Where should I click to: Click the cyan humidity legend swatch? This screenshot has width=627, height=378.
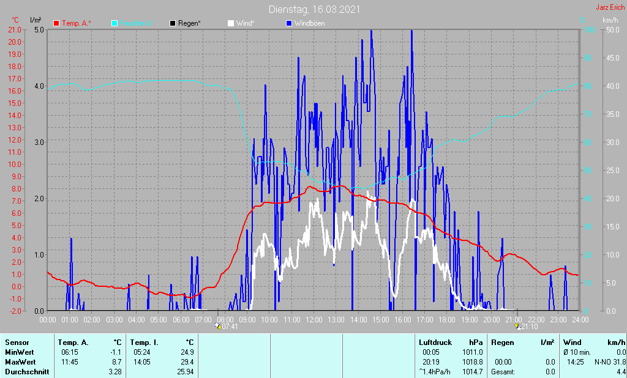pyautogui.click(x=115, y=23)
